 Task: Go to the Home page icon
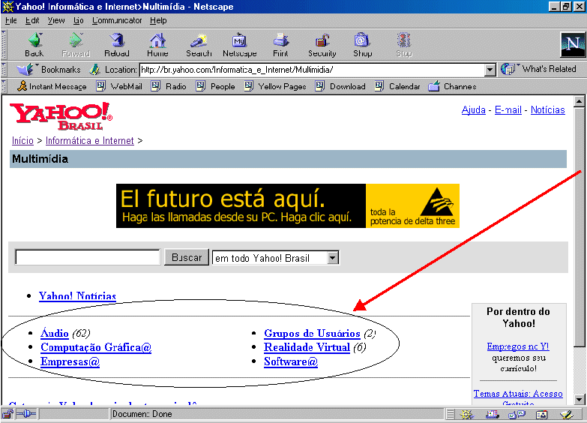(157, 45)
